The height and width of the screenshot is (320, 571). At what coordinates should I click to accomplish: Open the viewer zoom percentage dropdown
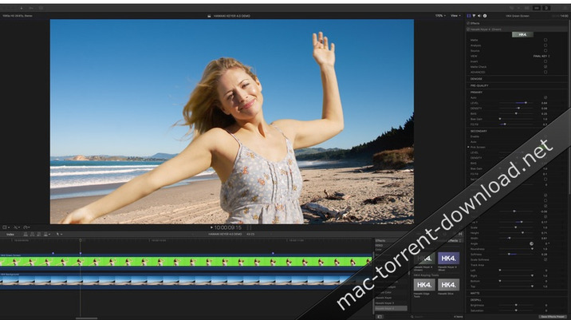(x=439, y=15)
